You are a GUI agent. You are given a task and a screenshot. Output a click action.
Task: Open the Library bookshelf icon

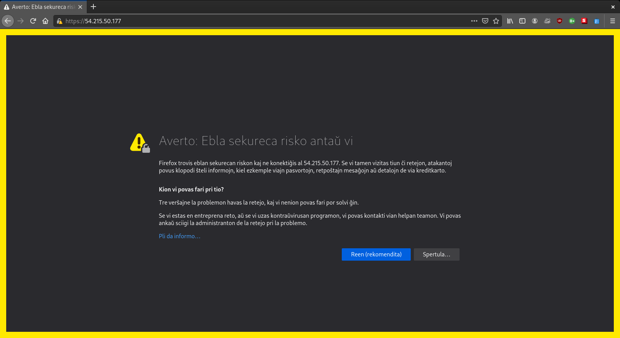point(510,21)
